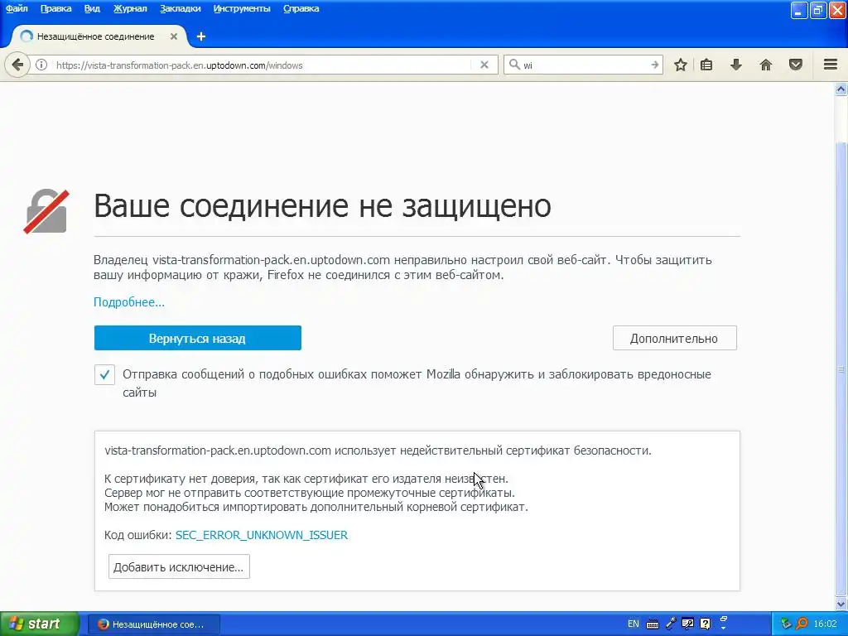Click the vertical scrollbar thumb
Viewport: 848px width, 636px height.
pyautogui.click(x=841, y=369)
